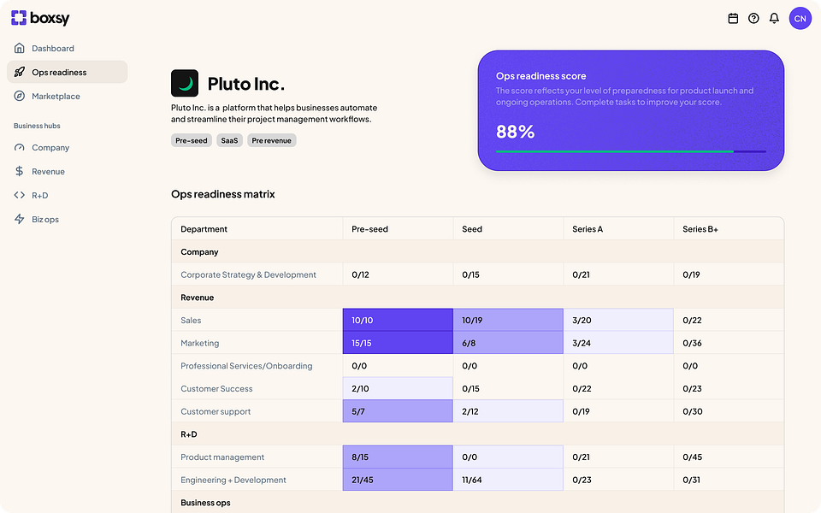The image size is (821, 513).
Task: Click the Dashboard home icon
Action: tap(20, 49)
